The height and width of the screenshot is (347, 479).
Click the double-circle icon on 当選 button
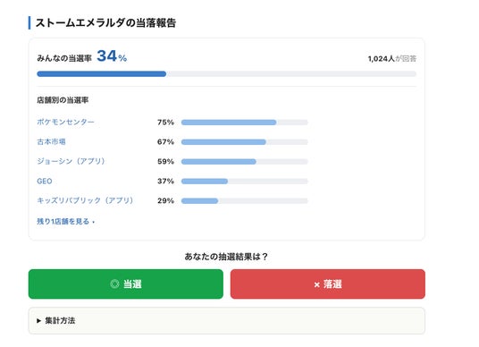pos(114,284)
